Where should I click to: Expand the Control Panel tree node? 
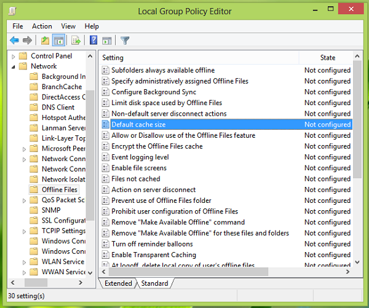(13, 57)
